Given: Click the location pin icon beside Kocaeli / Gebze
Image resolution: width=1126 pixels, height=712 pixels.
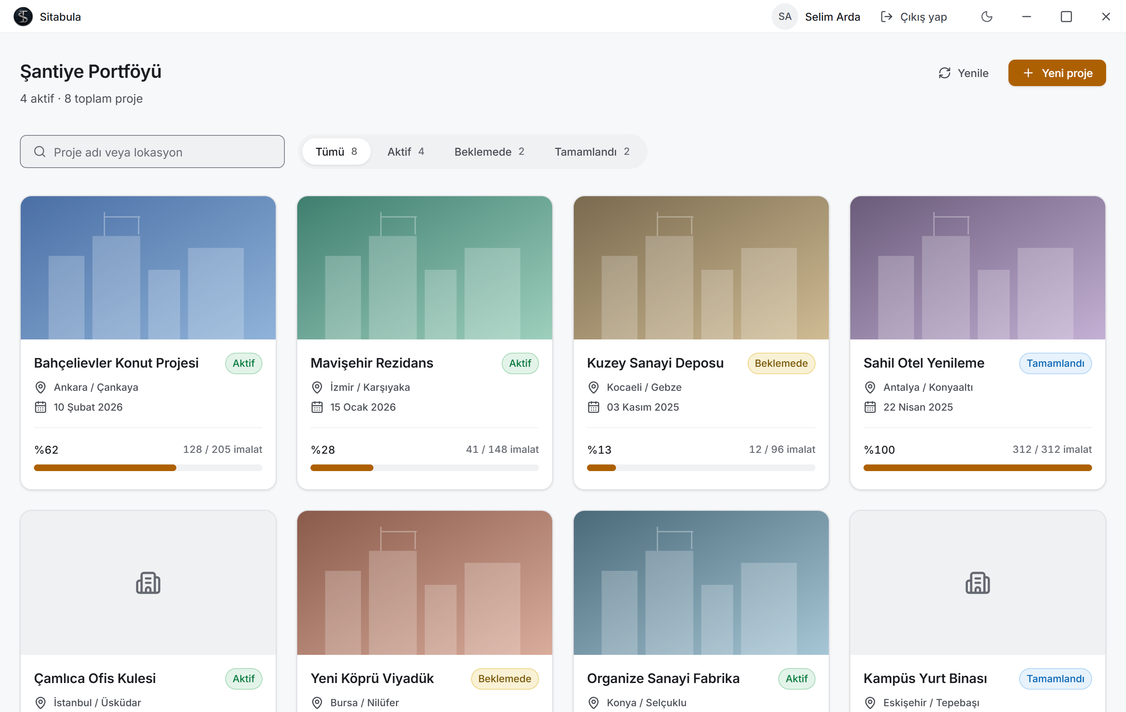Looking at the screenshot, I should tap(593, 387).
